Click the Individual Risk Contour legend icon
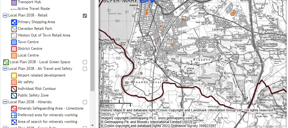The height and width of the screenshot is (128, 288). pos(14,89)
